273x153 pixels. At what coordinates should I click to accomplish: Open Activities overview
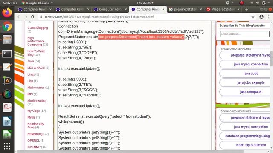point(10,3)
